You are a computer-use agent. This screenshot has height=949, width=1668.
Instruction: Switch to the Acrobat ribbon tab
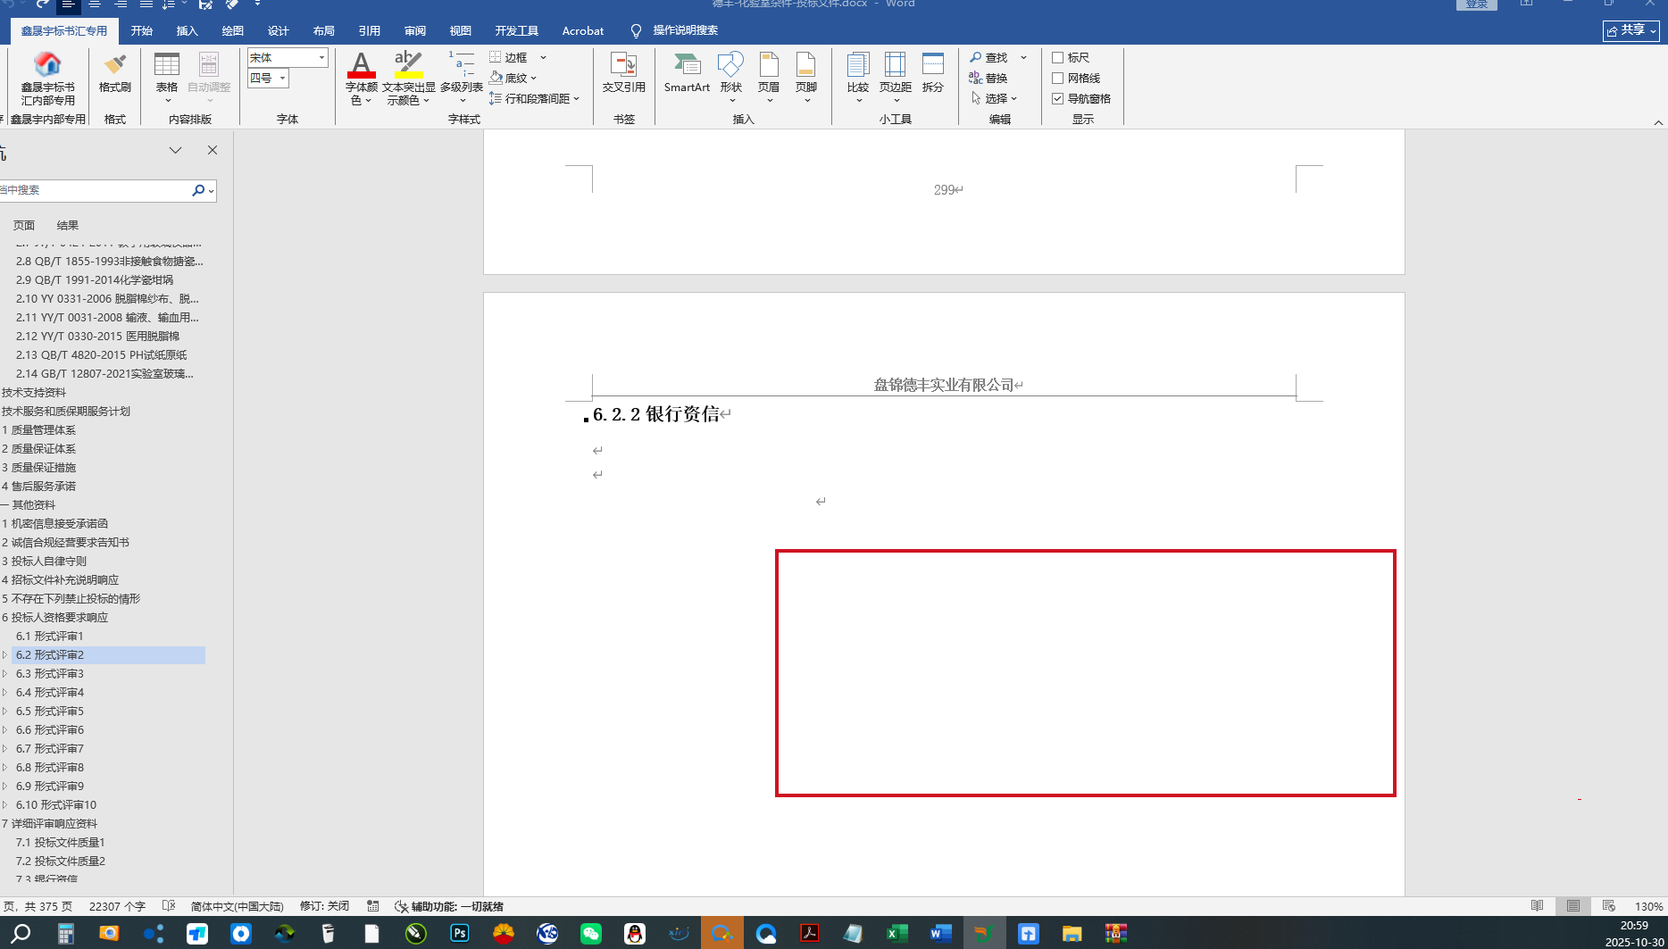click(583, 30)
